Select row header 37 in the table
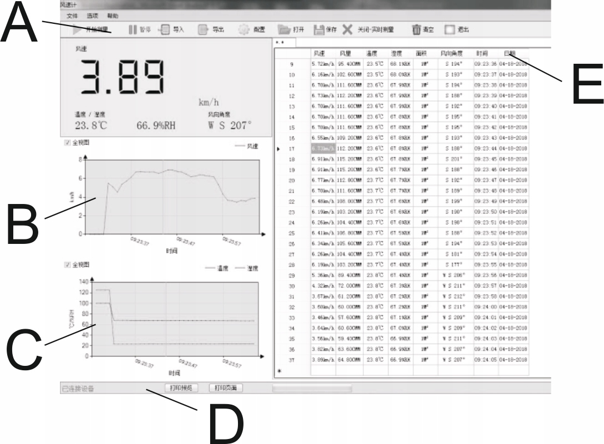 click(293, 360)
